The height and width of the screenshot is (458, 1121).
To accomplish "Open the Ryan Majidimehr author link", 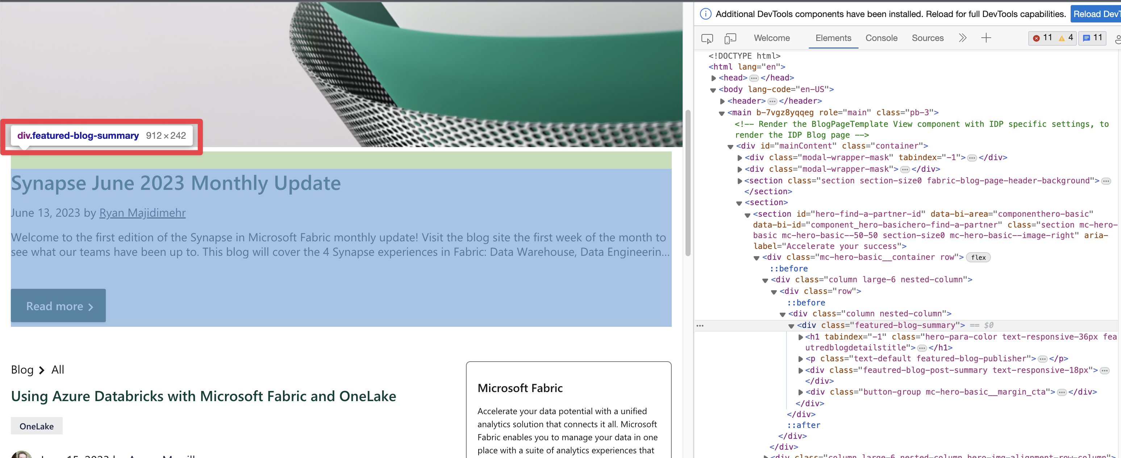I will [x=142, y=213].
